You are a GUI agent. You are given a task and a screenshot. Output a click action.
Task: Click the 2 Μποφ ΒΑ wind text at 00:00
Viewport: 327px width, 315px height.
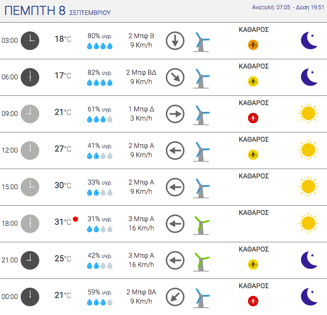click(x=141, y=292)
